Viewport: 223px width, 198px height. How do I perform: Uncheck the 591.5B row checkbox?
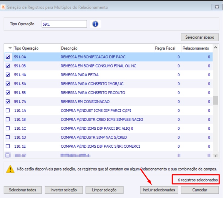(x=8, y=93)
